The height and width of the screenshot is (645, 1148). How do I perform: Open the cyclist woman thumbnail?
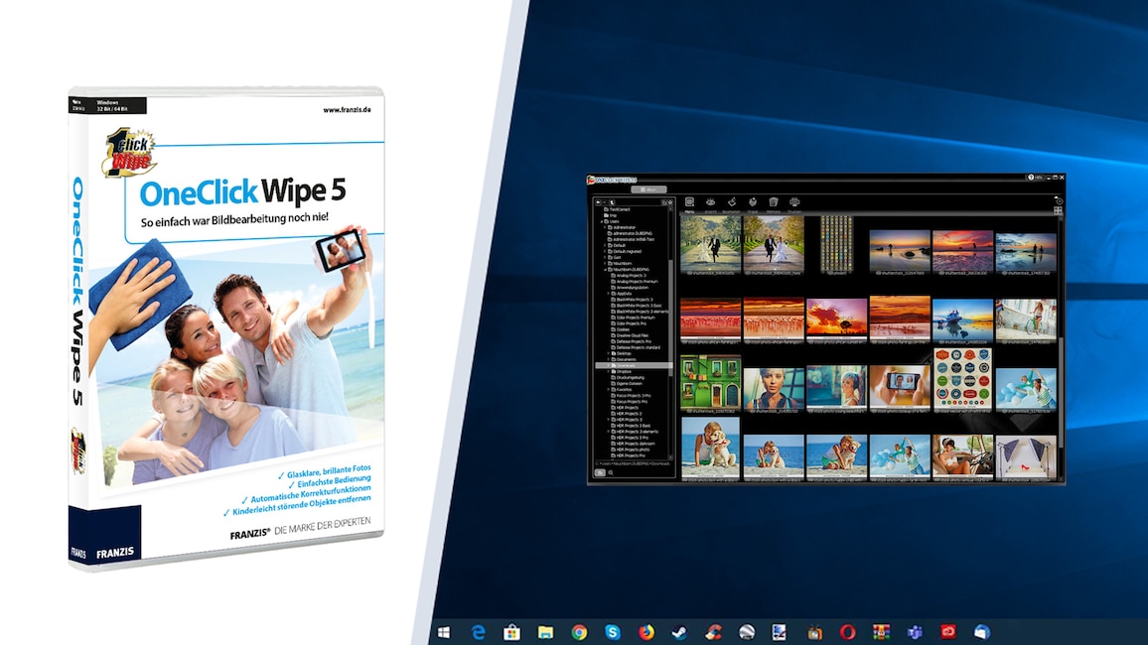1026,320
